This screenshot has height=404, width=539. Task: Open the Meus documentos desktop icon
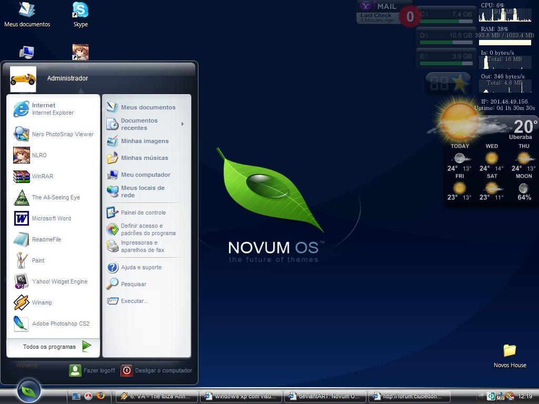[27, 15]
